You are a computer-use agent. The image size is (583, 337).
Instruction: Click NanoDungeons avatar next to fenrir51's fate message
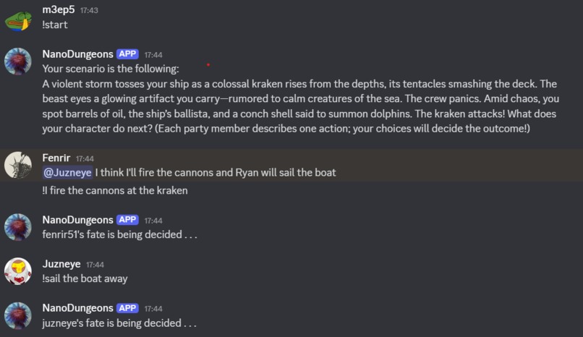[18, 227]
